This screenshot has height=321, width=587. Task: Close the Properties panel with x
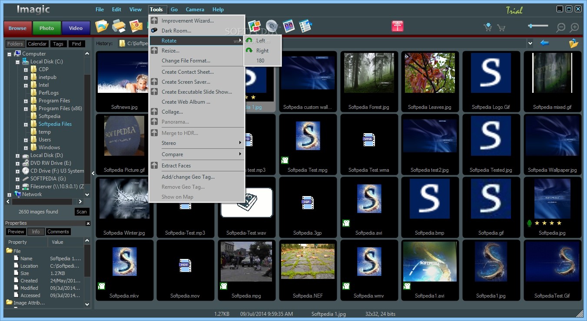(88, 223)
